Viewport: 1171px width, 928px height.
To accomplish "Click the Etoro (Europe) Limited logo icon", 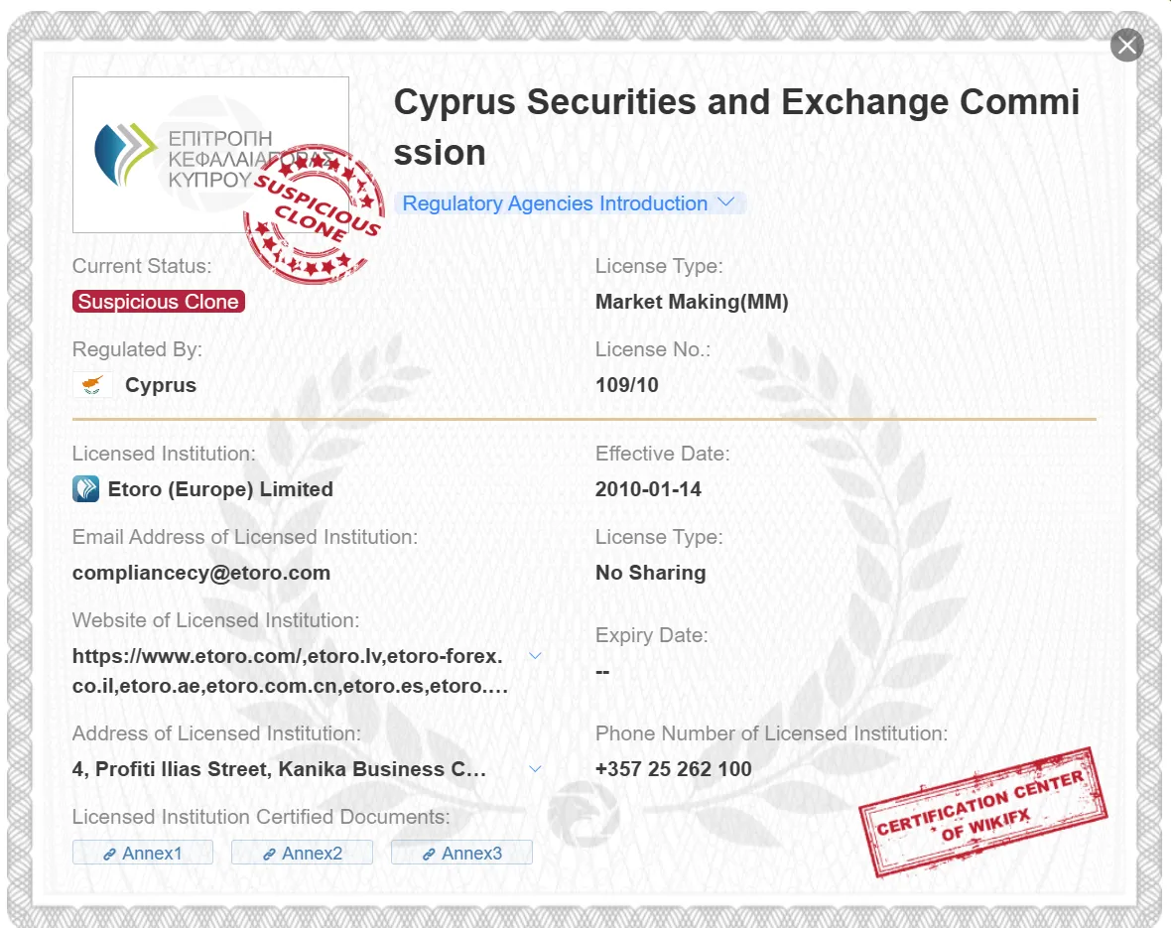I will click(86, 489).
